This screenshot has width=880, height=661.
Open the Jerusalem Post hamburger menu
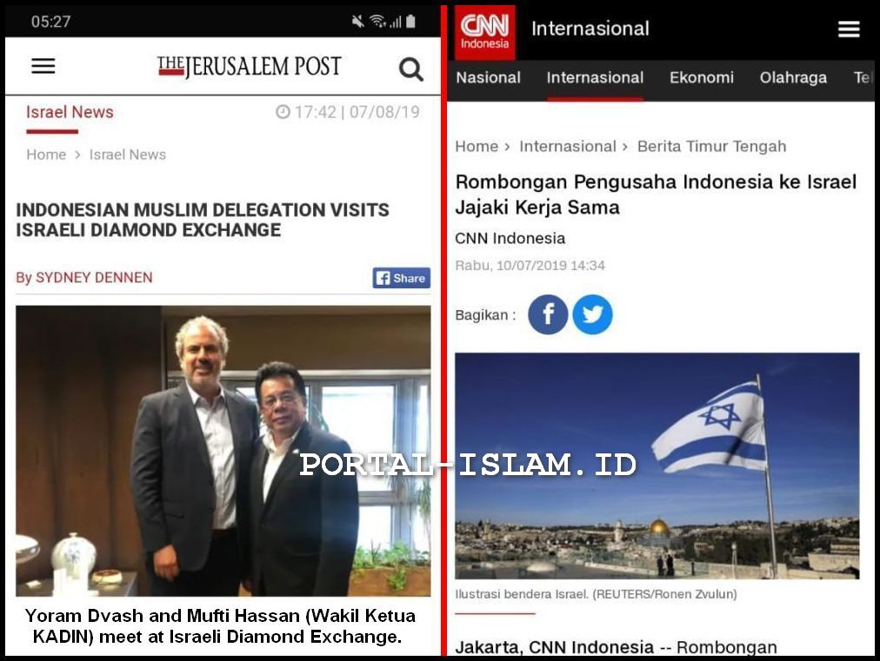(43, 66)
